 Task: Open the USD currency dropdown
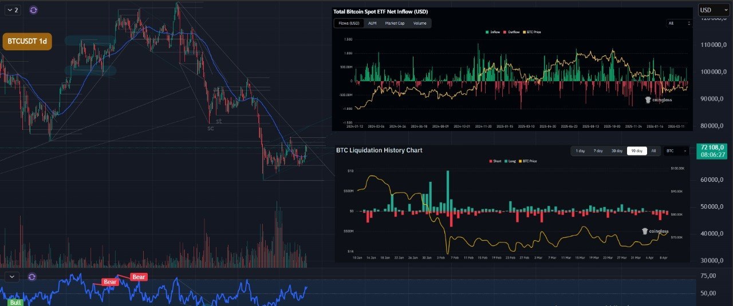click(x=713, y=10)
